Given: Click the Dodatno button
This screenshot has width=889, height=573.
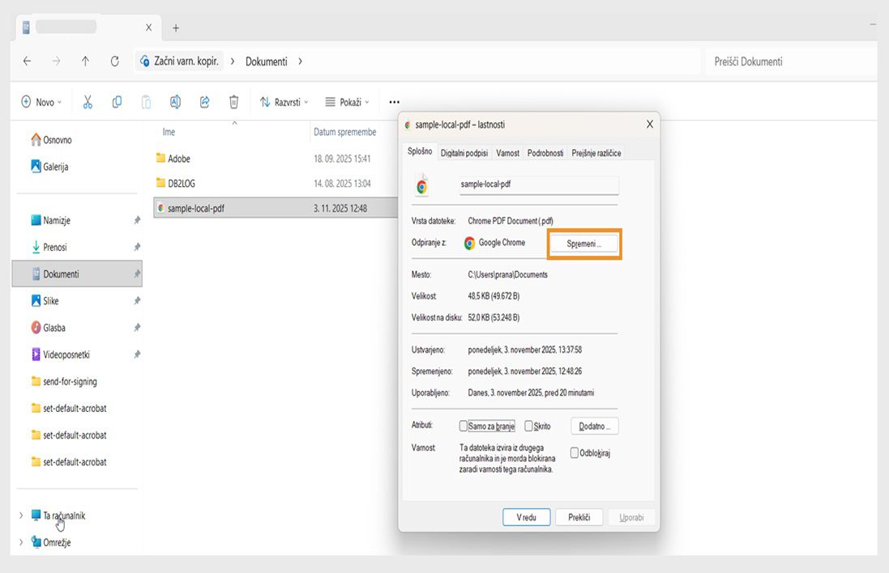Looking at the screenshot, I should [x=594, y=427].
